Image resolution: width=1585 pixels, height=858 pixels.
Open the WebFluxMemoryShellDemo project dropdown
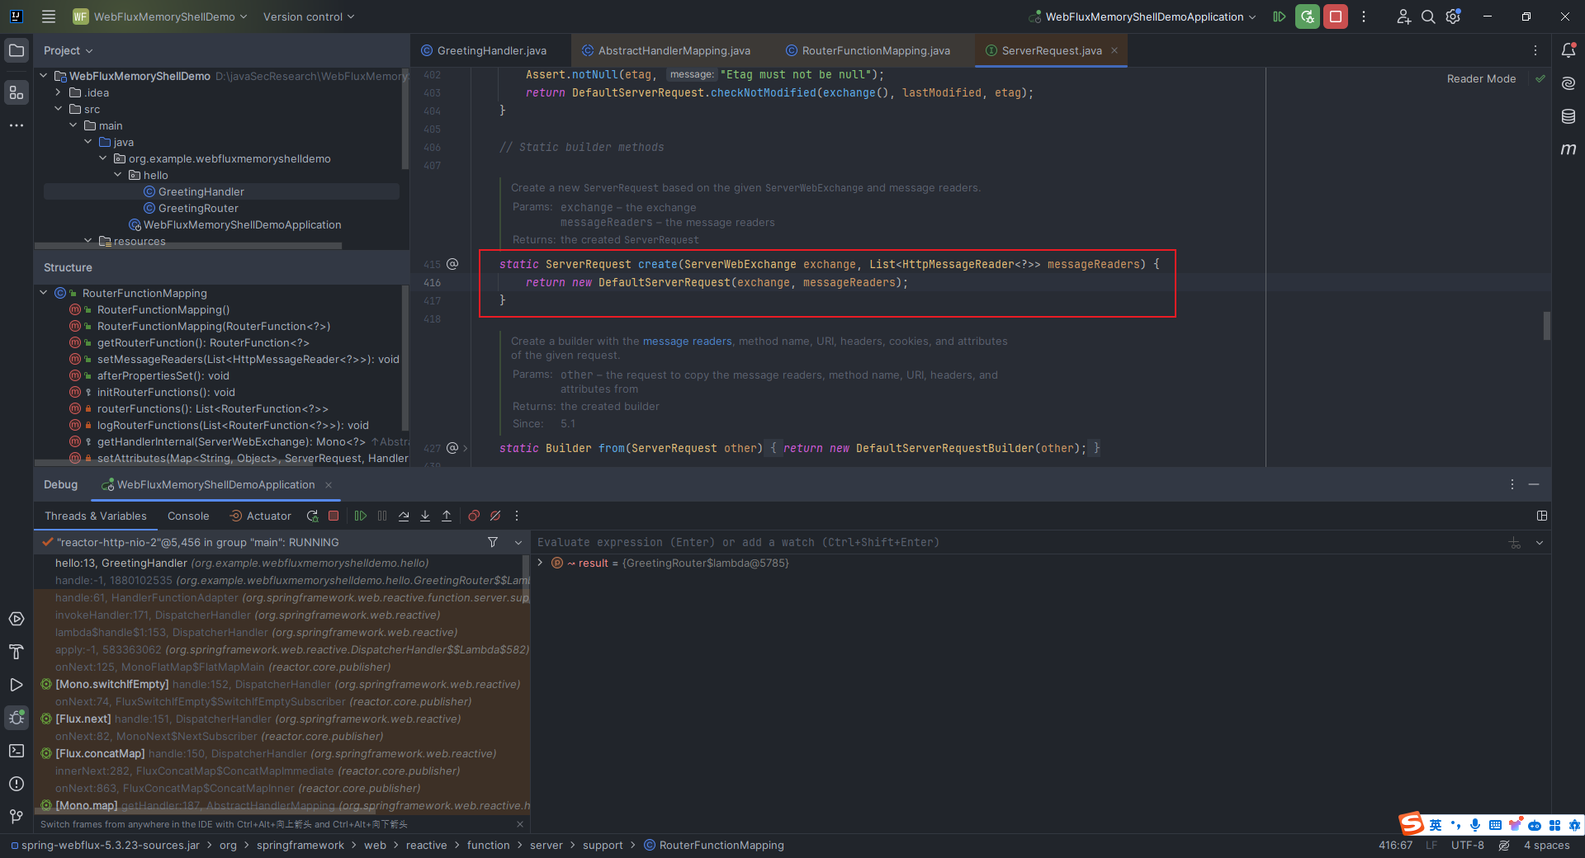click(160, 16)
